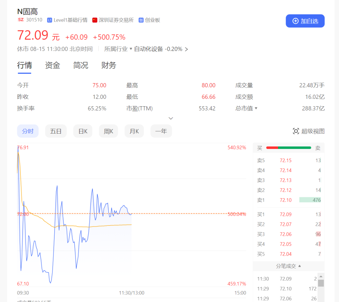339x302 pixels.
Task: Toggle the 总市值 dropdown arrow
Action: 256,109
